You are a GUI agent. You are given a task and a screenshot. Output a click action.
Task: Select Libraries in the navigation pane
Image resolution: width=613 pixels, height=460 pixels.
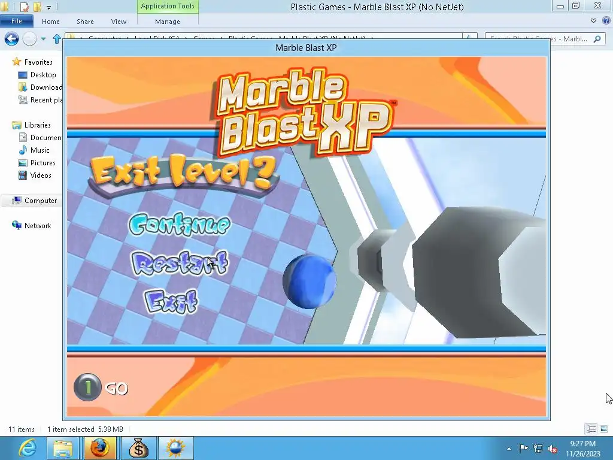(38, 125)
